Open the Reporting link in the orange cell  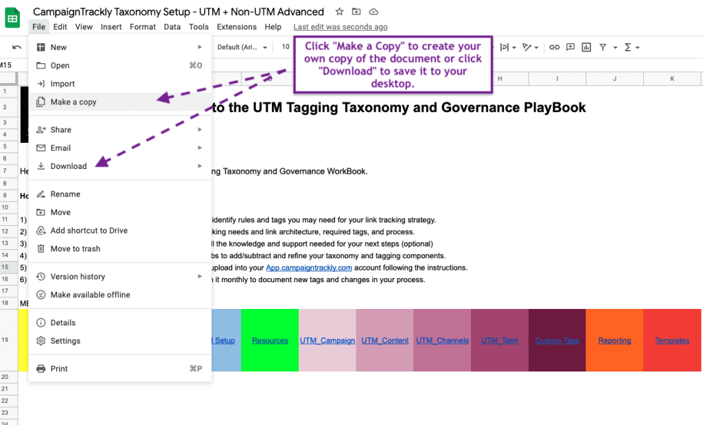click(614, 341)
